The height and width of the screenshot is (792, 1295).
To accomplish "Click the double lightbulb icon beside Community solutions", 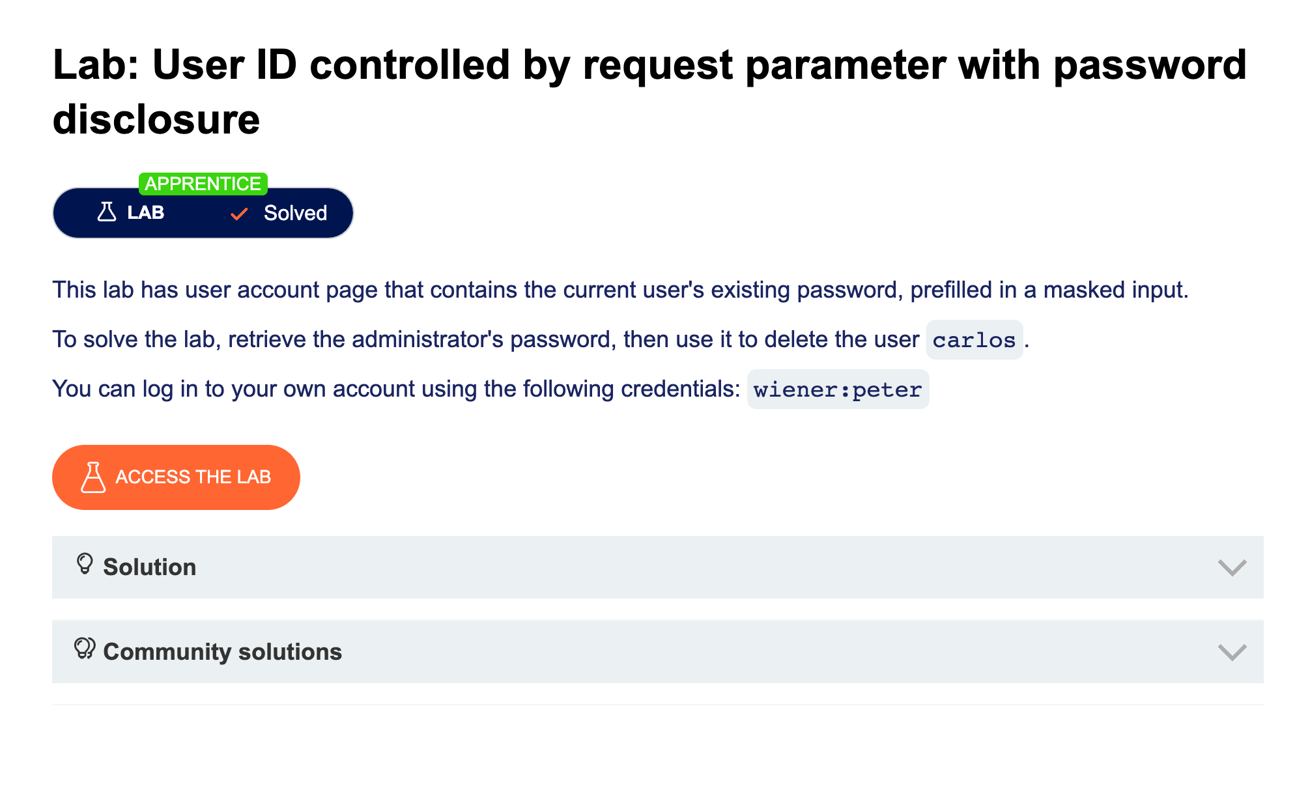I will pyautogui.click(x=85, y=649).
